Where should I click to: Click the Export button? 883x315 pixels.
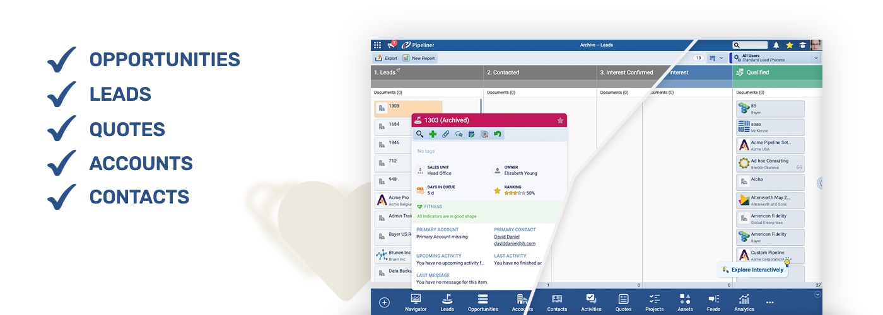point(386,58)
